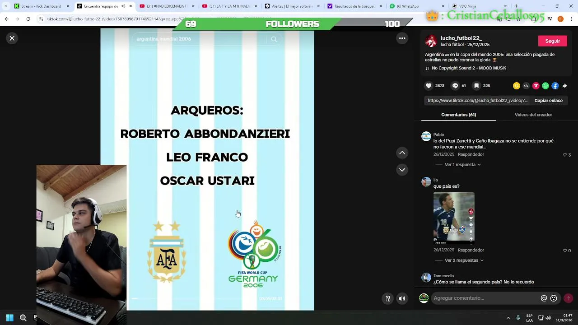Click lucho_futbol22_ profile avatar
The height and width of the screenshot is (325, 578).
click(x=431, y=41)
